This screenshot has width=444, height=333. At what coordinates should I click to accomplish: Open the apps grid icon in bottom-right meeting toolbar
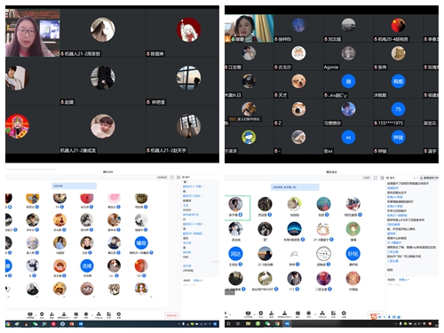333,313
